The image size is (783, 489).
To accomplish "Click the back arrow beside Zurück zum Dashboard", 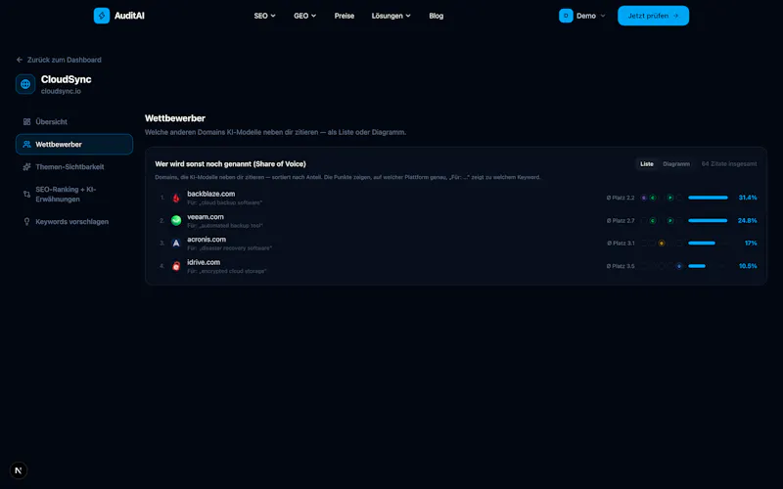I will 20,60.
